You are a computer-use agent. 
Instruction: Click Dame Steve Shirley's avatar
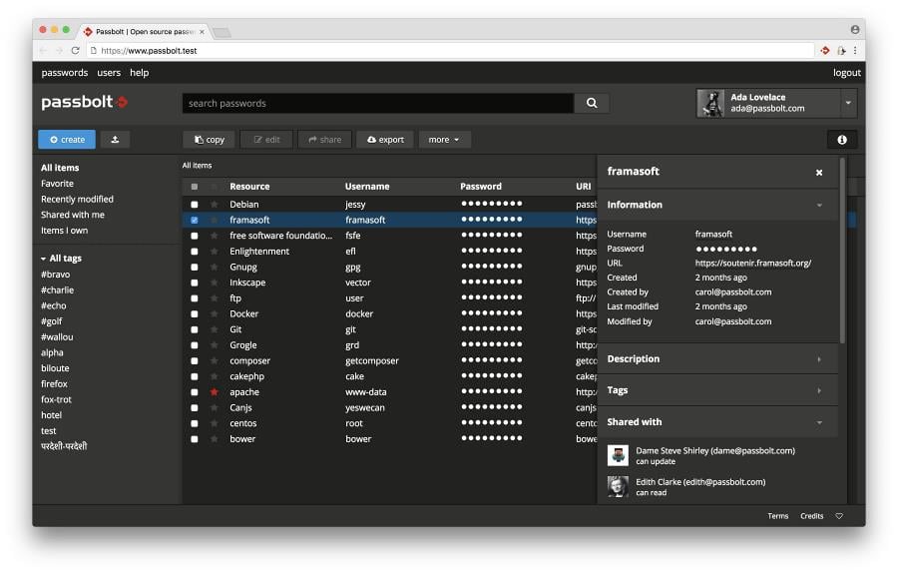tap(618, 455)
